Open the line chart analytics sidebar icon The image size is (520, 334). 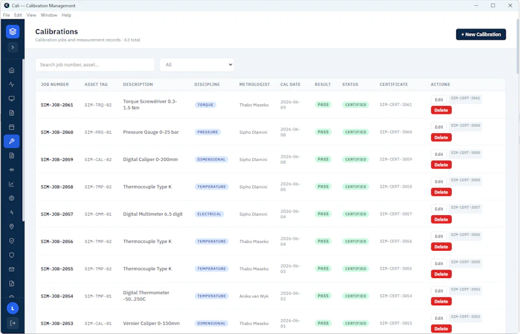(x=12, y=184)
